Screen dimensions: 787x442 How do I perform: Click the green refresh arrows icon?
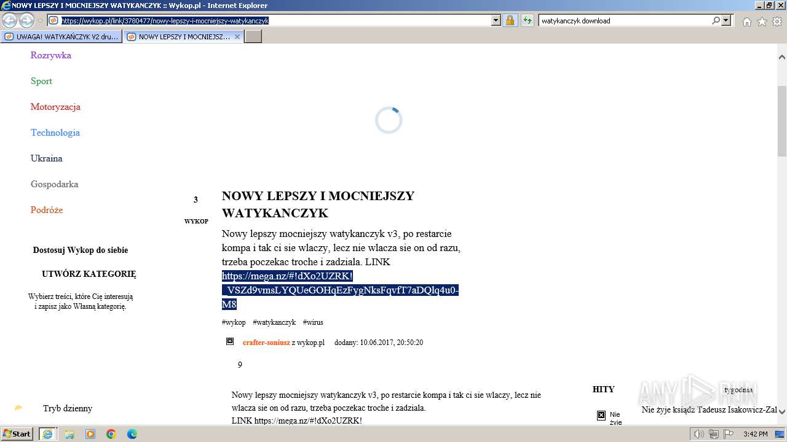pos(528,20)
